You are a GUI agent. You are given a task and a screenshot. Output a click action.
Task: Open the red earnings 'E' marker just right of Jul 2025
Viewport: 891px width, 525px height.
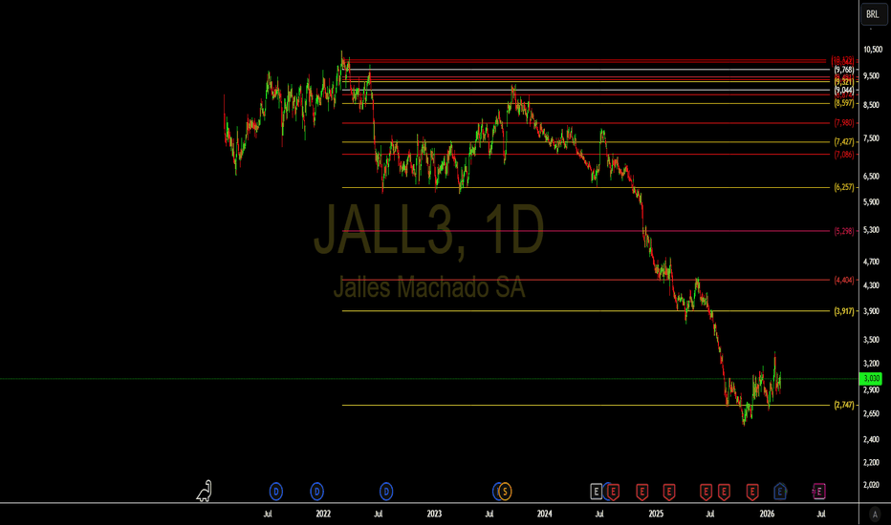tap(724, 492)
